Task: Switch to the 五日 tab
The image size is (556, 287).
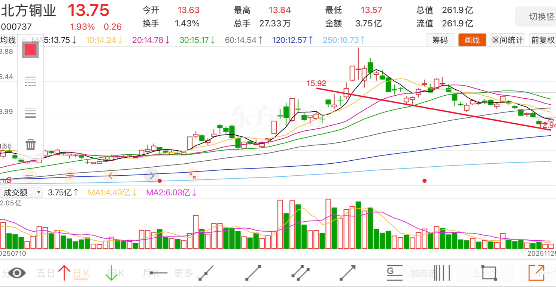Action: (x=46, y=273)
